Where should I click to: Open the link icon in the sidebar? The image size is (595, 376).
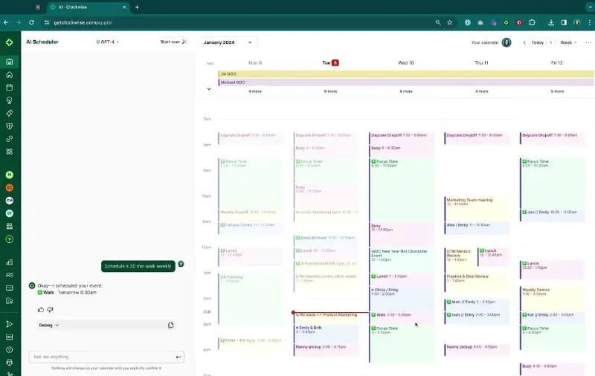point(10,138)
